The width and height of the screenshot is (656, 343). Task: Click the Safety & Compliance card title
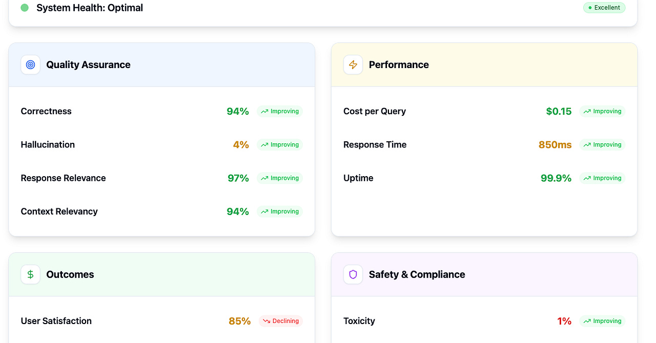click(x=417, y=274)
